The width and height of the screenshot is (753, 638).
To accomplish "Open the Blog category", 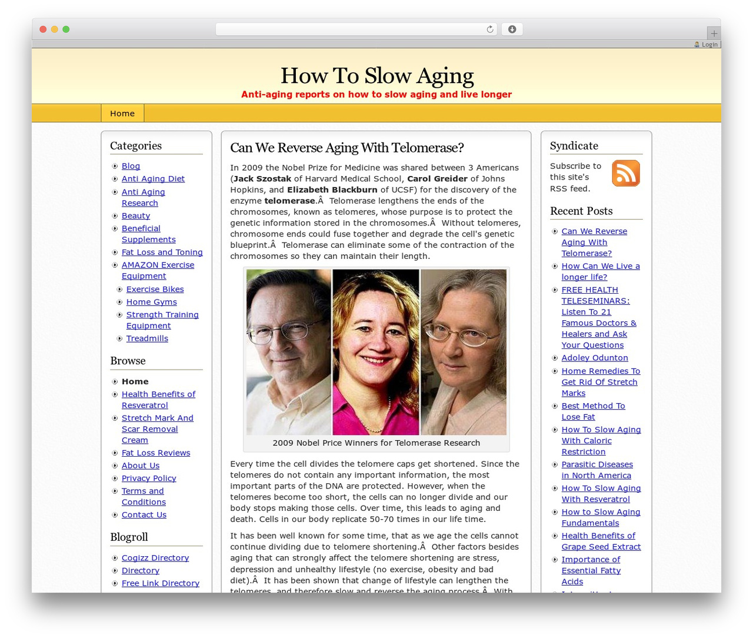I will [x=131, y=166].
